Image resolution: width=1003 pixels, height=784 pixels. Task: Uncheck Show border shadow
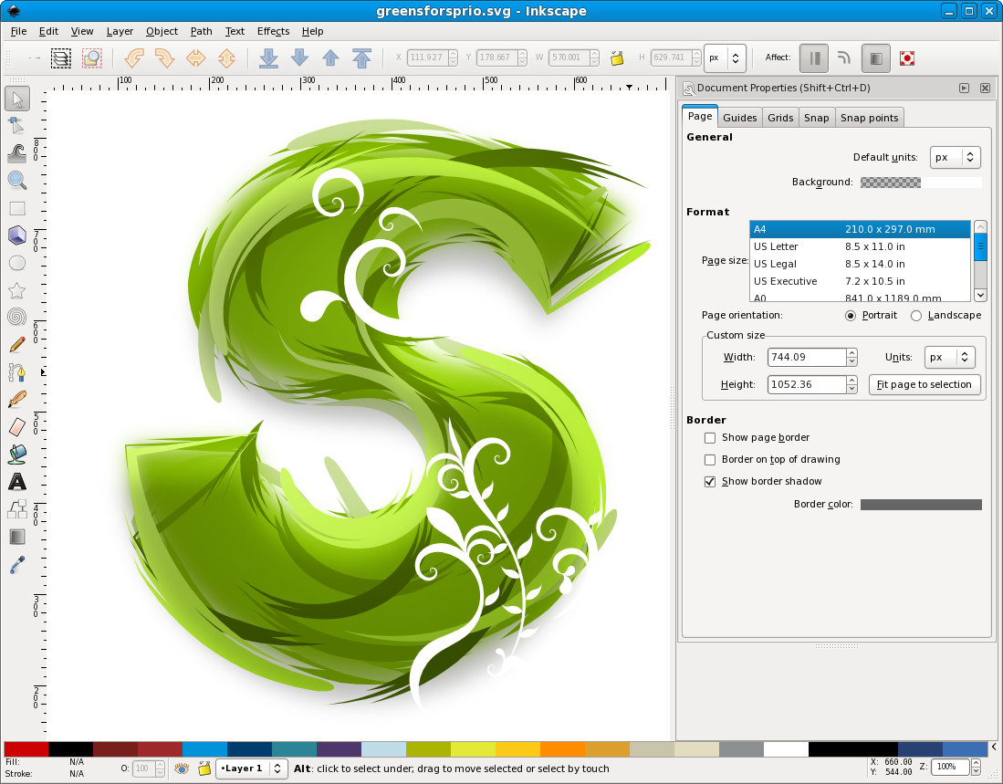click(x=710, y=481)
